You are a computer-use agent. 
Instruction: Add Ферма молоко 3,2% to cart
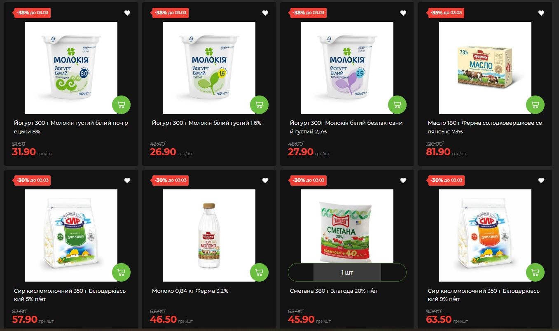point(259,273)
